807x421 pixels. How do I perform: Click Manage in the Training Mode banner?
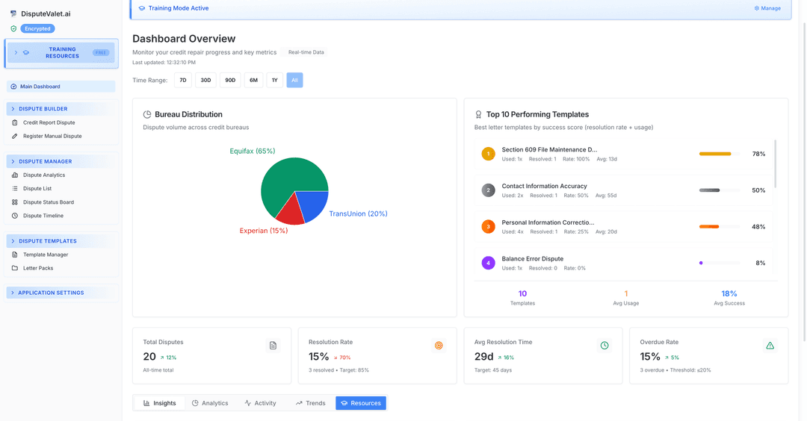(x=767, y=8)
